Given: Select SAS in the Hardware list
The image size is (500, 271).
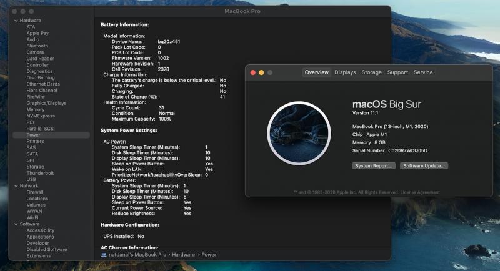Looking at the screenshot, I should [31, 148].
